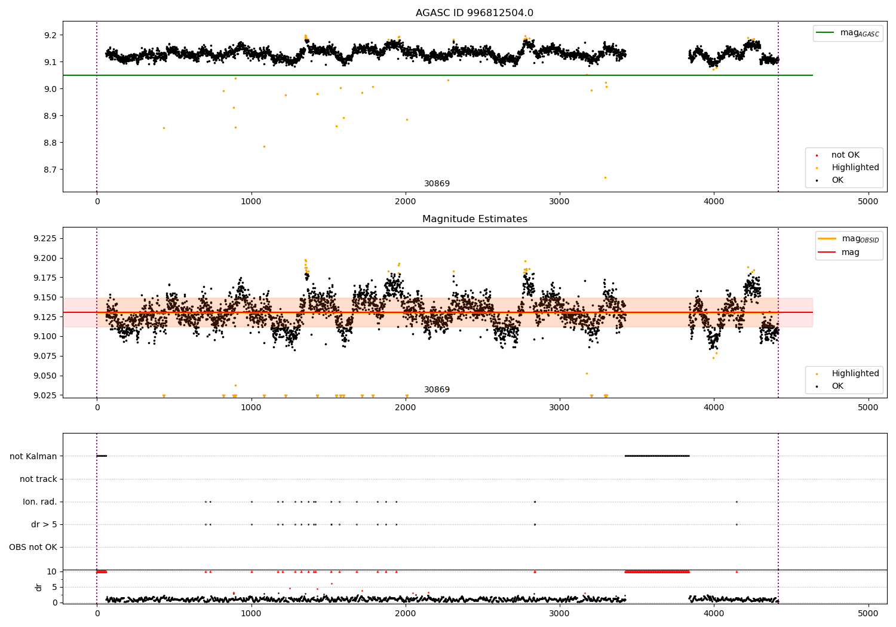Viewport: 896px width, 627px height.
Task: Click the "not track" row label
Action: (38, 479)
